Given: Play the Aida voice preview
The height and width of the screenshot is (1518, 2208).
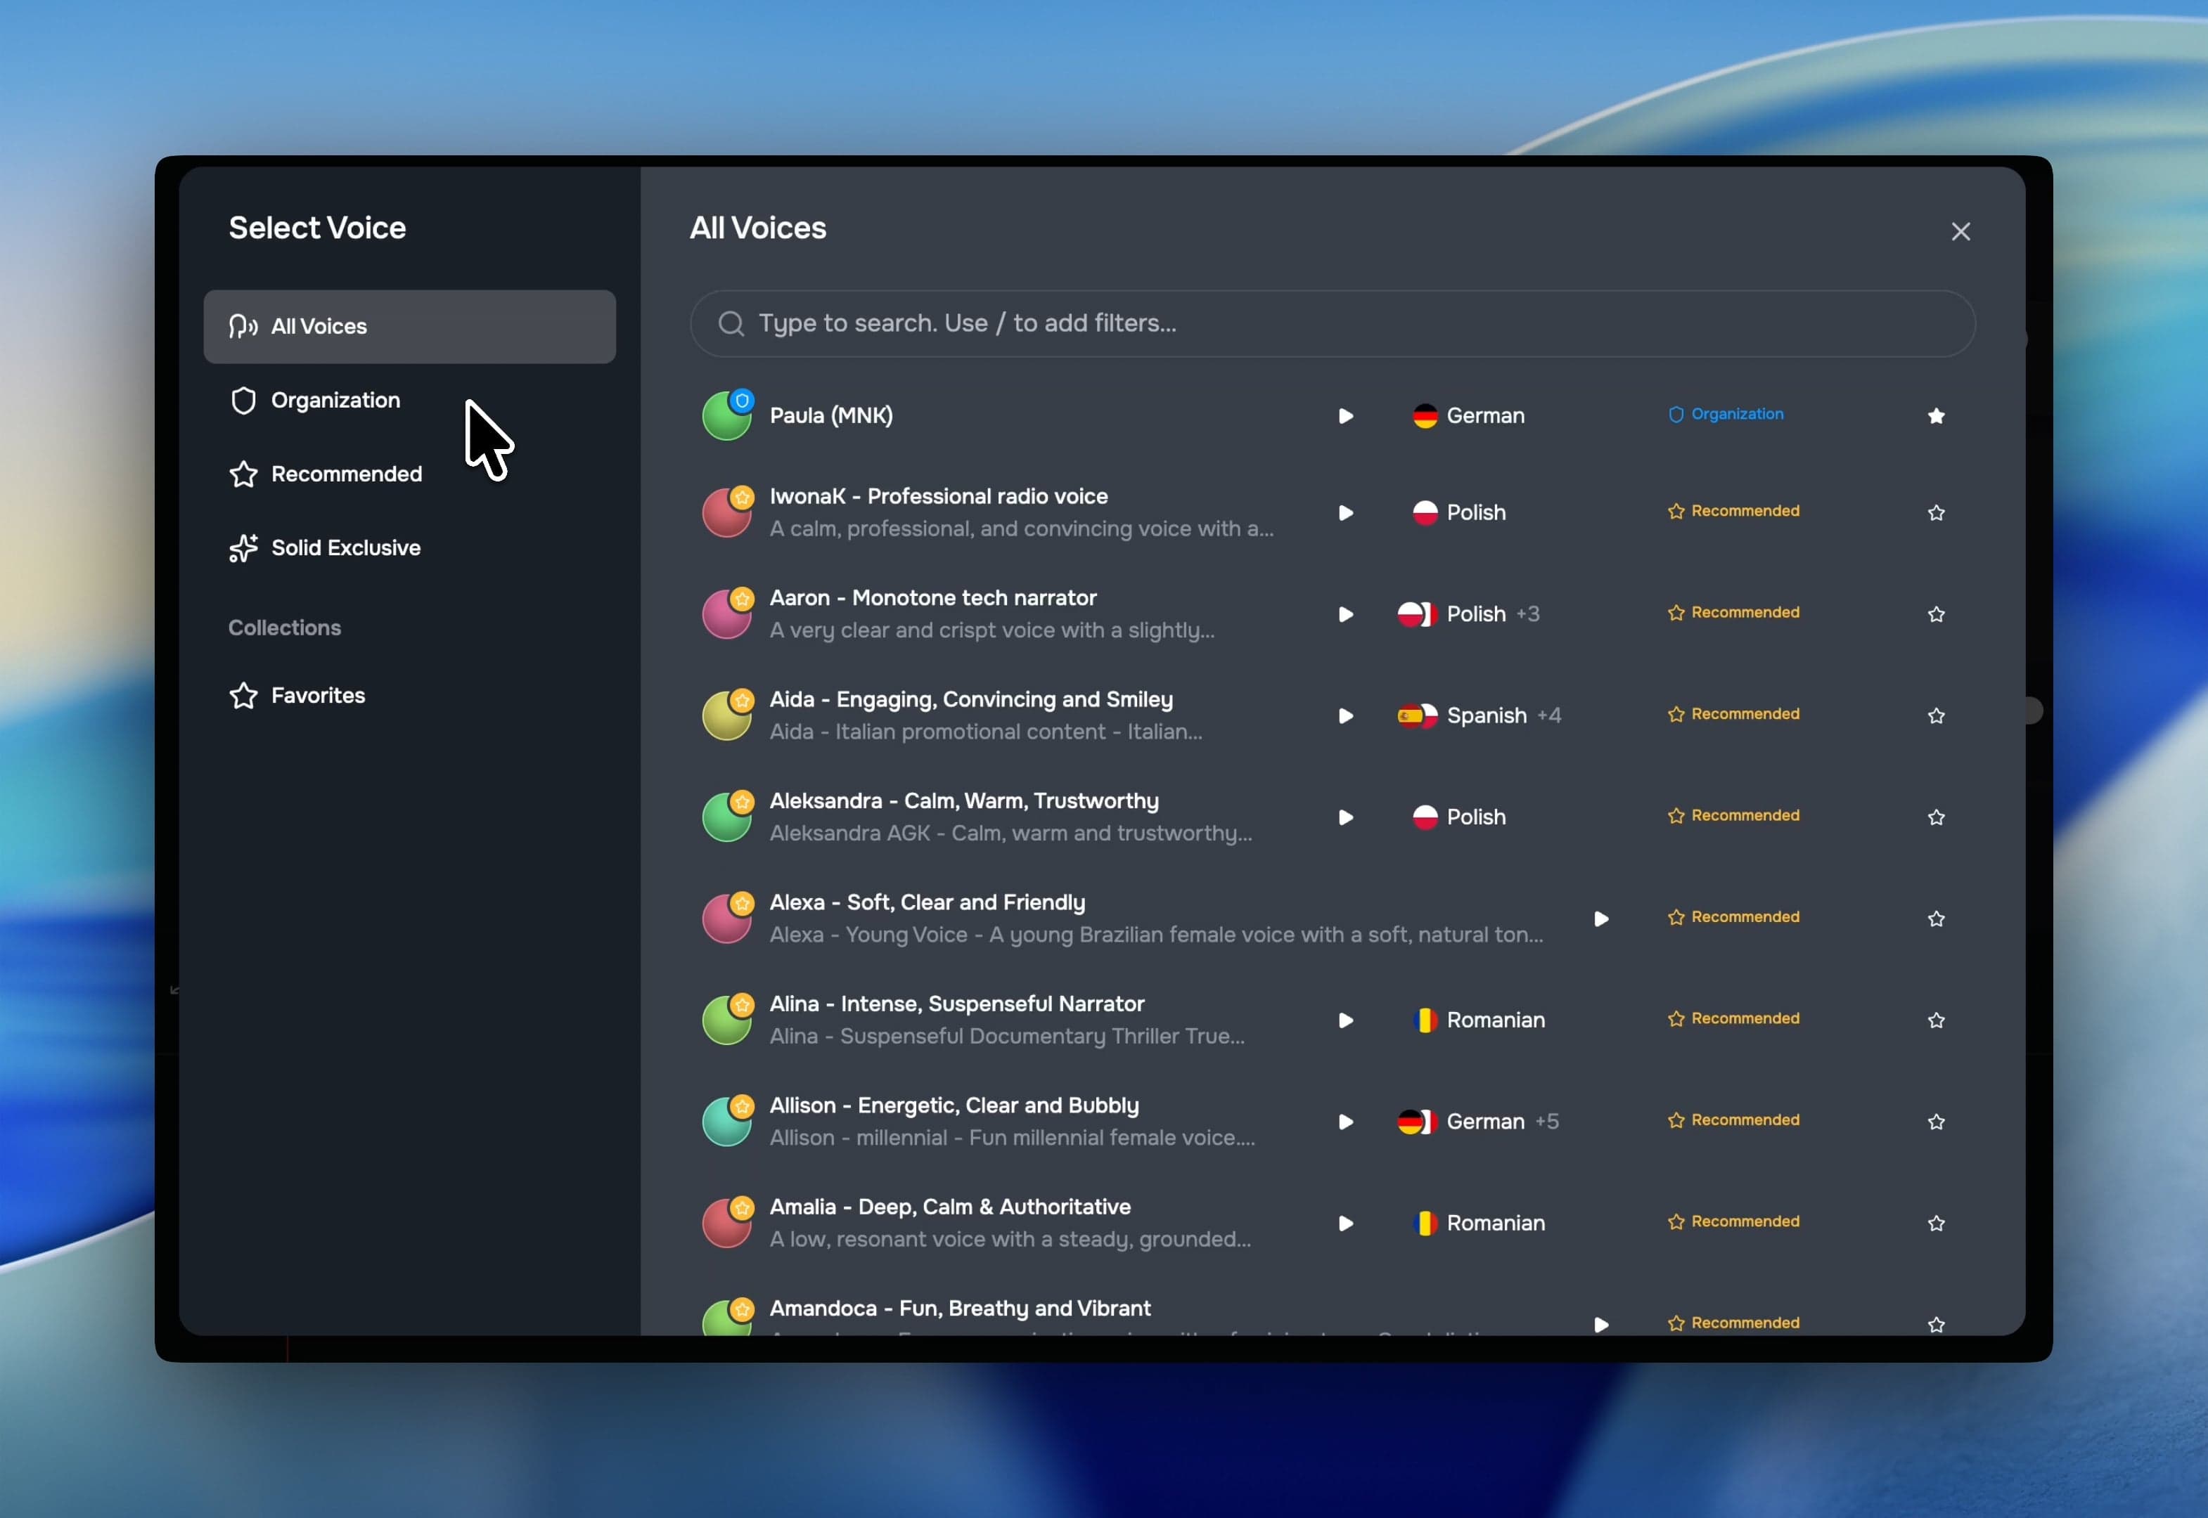Looking at the screenshot, I should click(x=1346, y=716).
